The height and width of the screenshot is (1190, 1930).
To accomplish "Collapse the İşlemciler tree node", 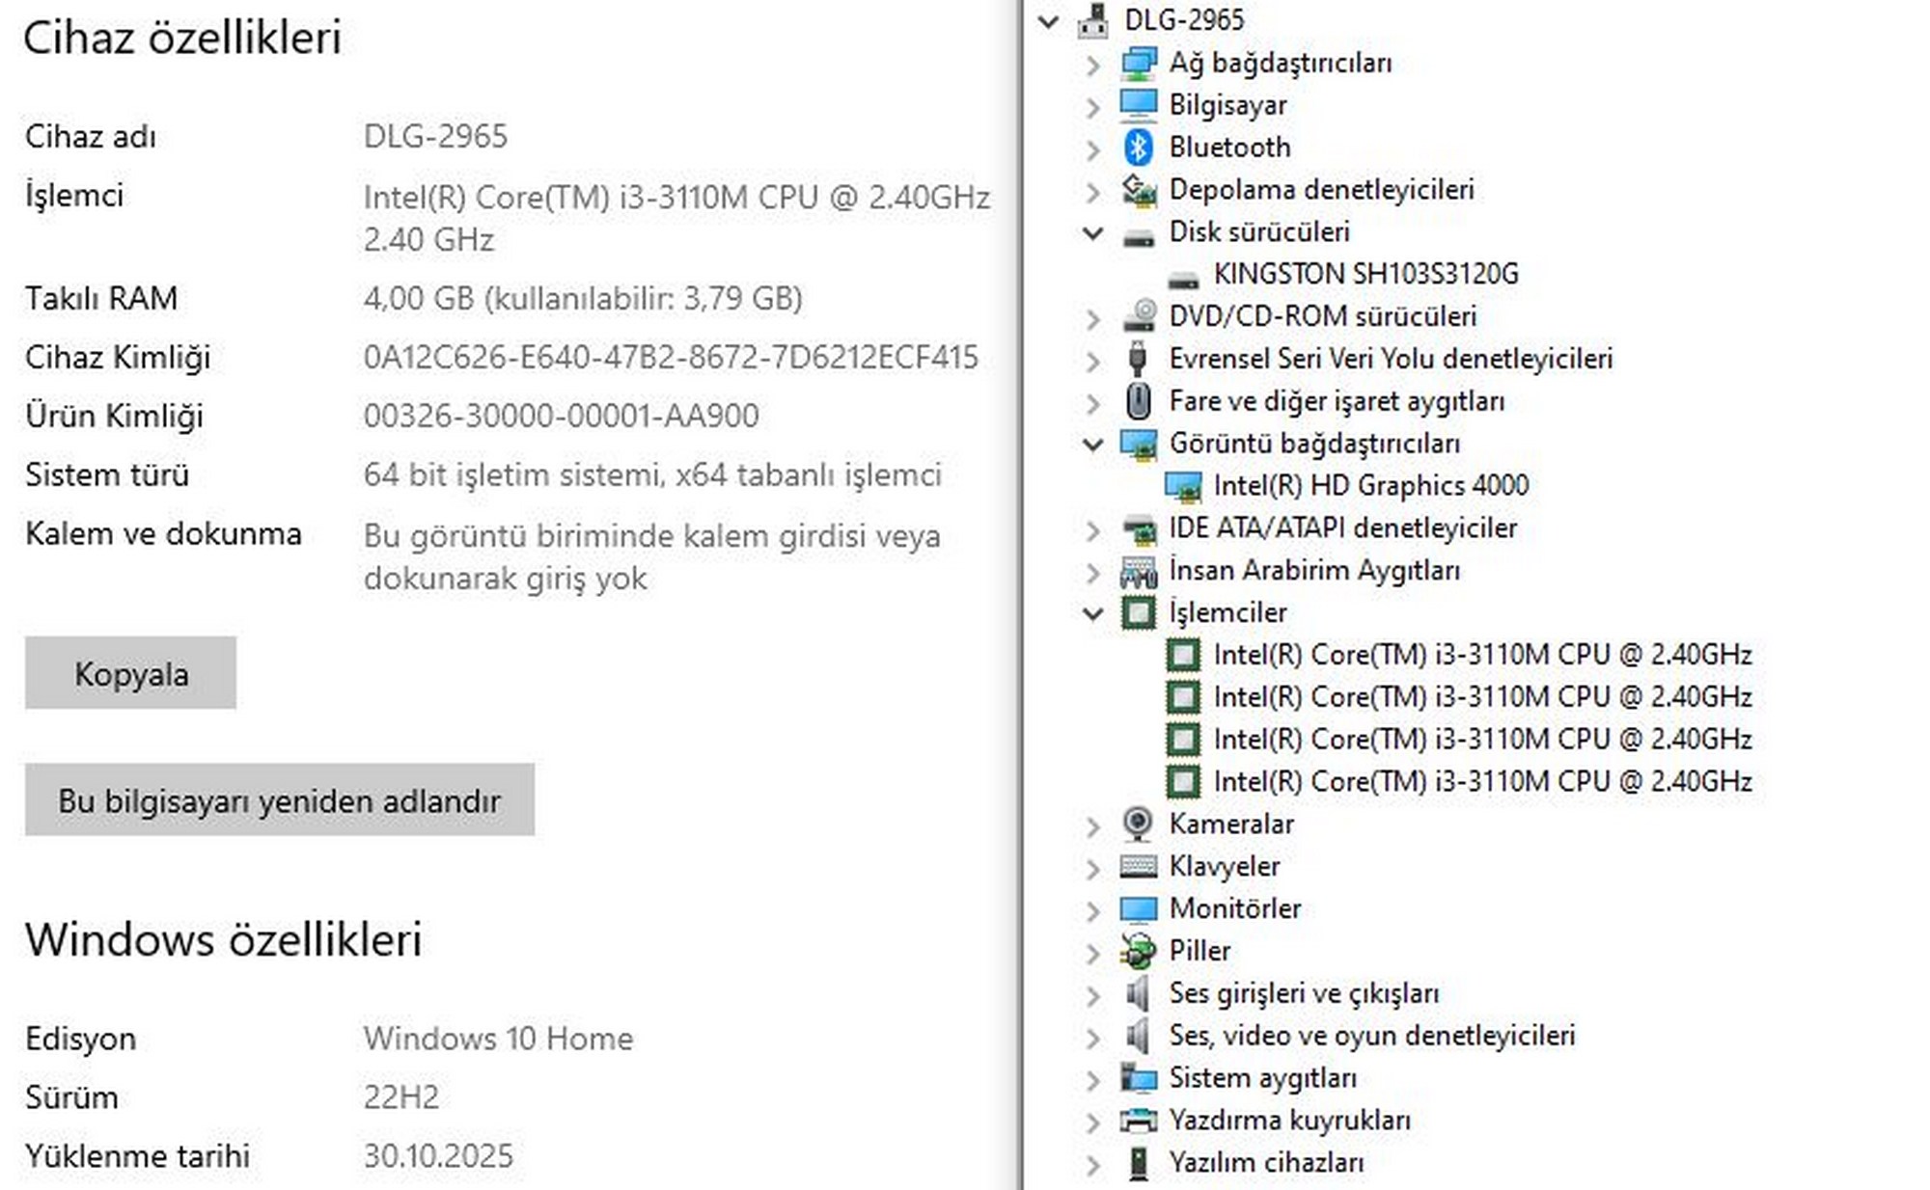I will (1092, 613).
